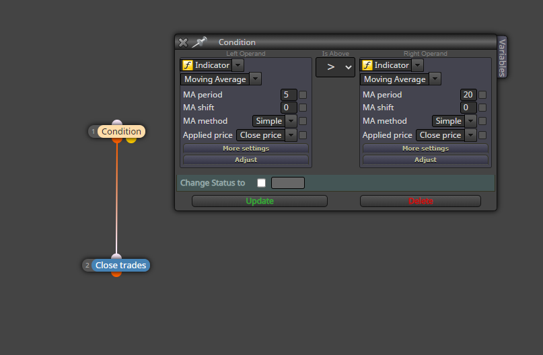Click Adjust under right operand
543x355 pixels.
pos(426,160)
